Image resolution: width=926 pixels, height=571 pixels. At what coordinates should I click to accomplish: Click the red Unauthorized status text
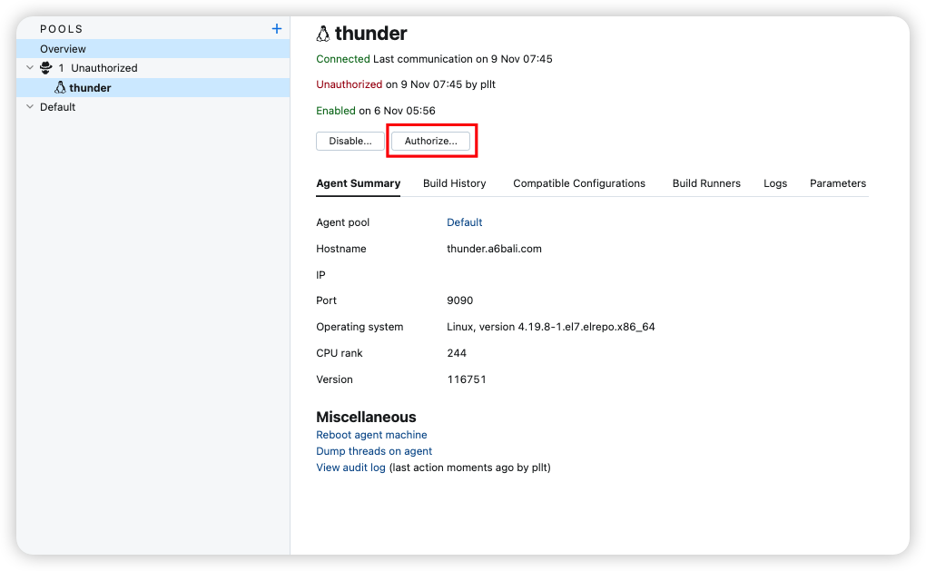pos(349,84)
